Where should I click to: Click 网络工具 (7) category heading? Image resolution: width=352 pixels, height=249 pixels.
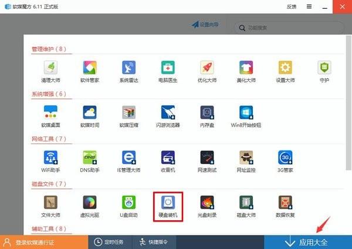(49, 139)
